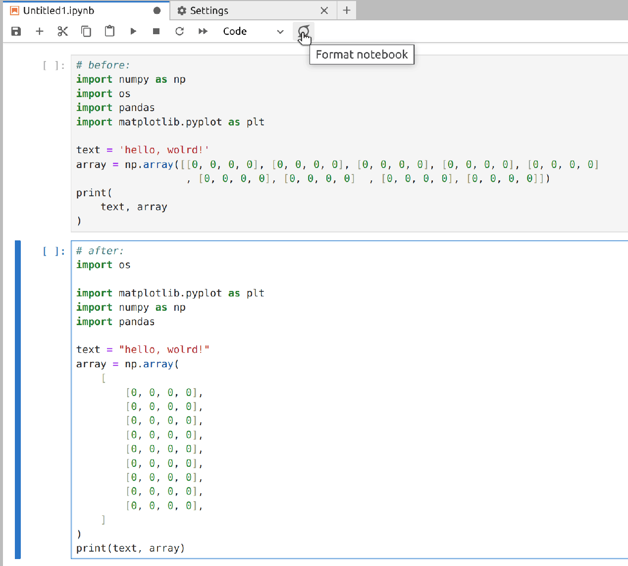Cut the selected cells
Image resolution: width=628 pixels, height=566 pixels.
[62, 31]
